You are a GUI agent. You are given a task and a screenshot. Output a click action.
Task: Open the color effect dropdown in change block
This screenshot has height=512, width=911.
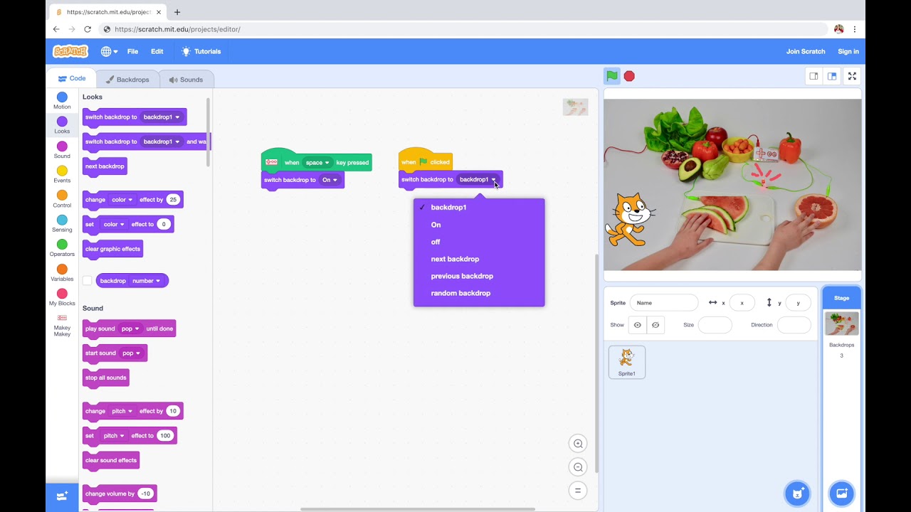[x=122, y=200]
